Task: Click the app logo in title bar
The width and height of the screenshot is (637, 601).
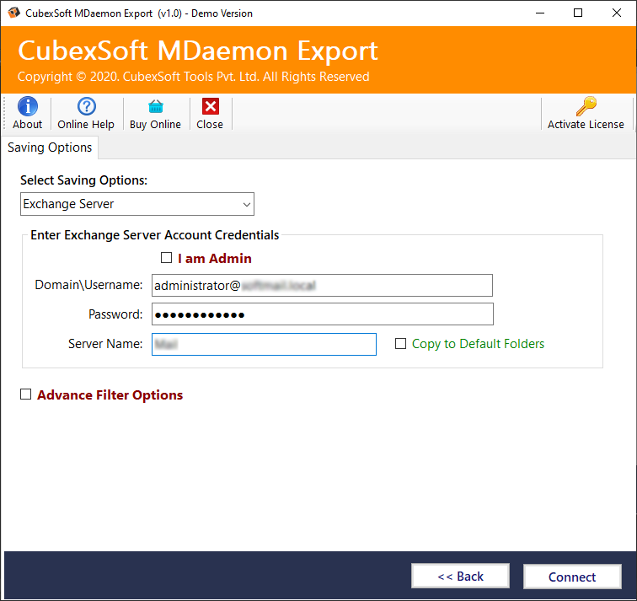Action: click(x=13, y=13)
